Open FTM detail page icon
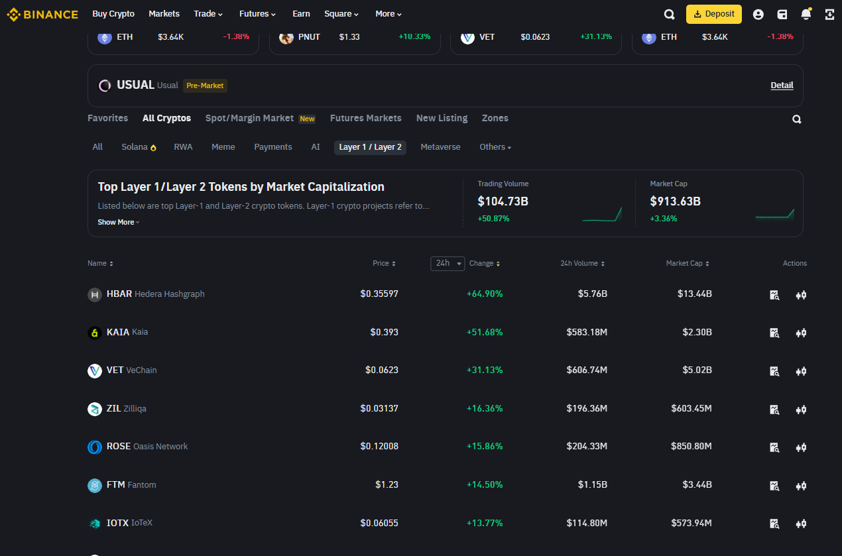The height and width of the screenshot is (556, 842). pos(774,486)
